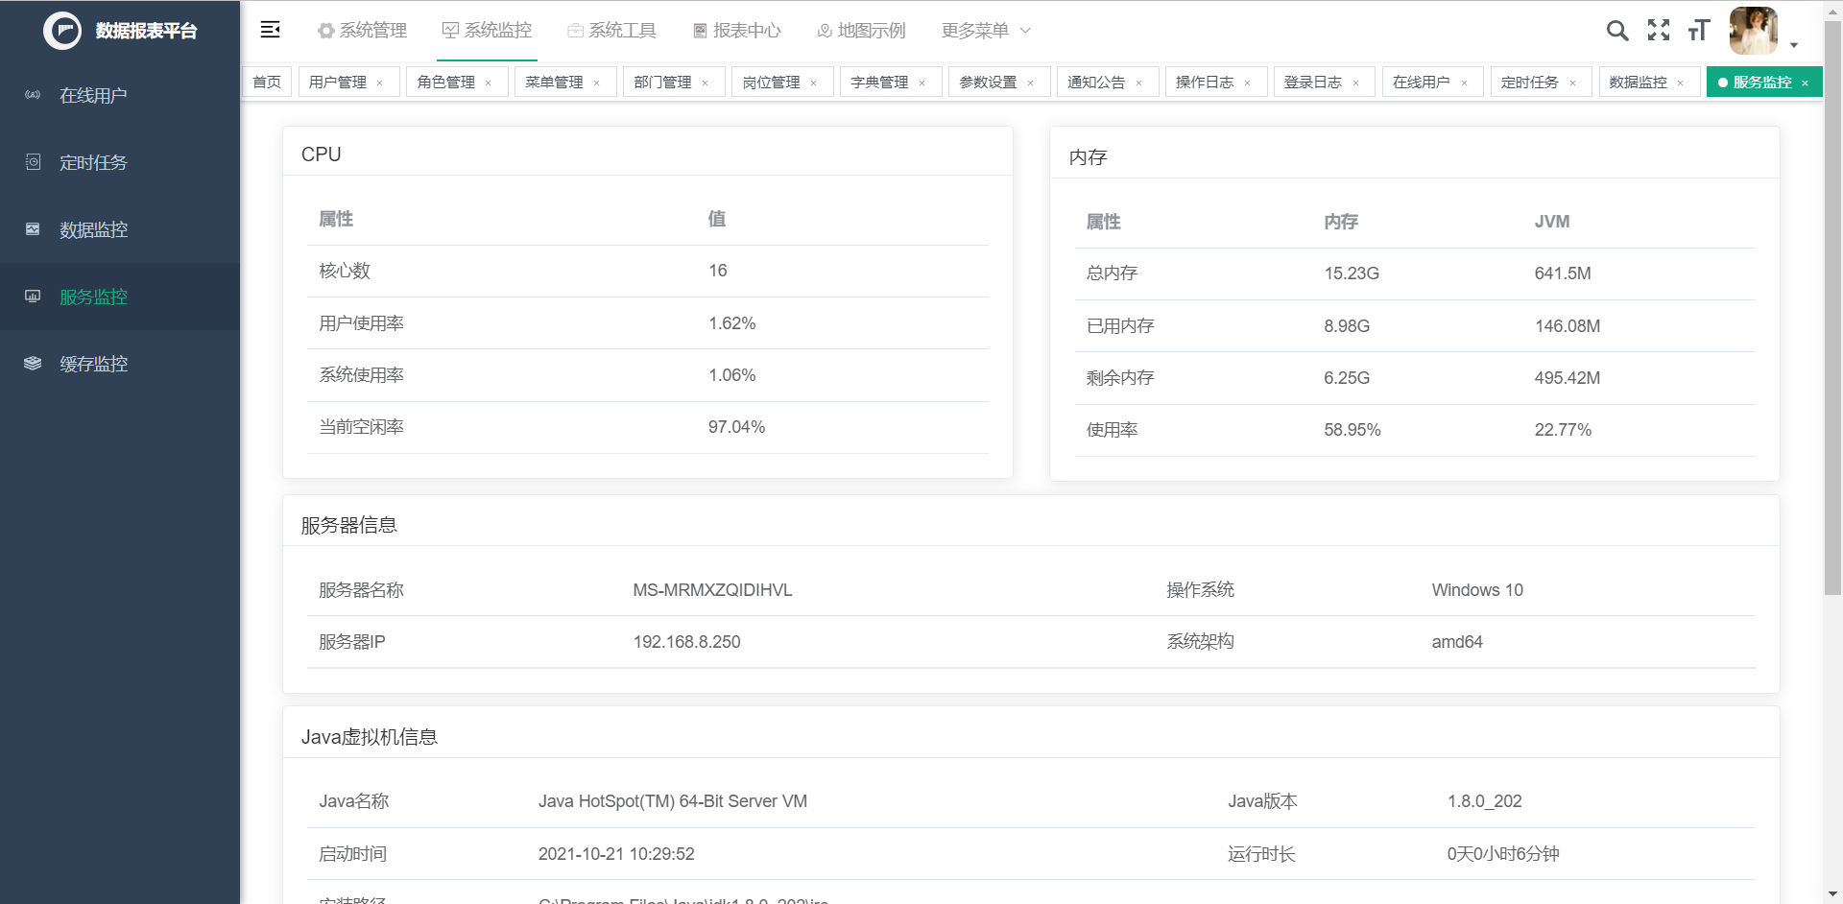The width and height of the screenshot is (1843, 904).
Task: Click the scrollbar down arrow
Action: 1833,893
